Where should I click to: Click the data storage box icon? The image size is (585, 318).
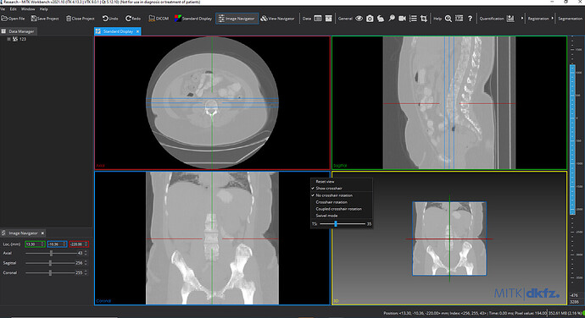(328, 19)
